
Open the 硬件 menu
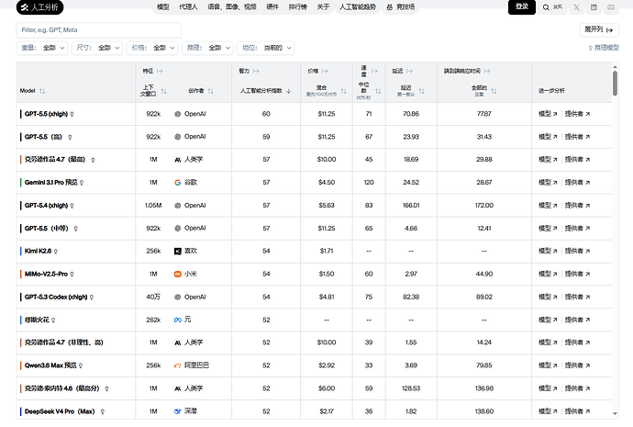click(272, 6)
